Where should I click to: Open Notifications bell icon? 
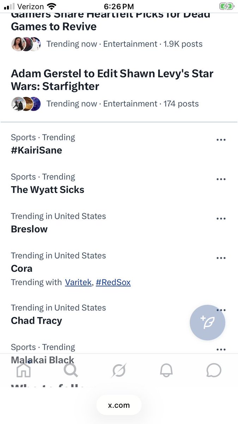[x=166, y=370]
